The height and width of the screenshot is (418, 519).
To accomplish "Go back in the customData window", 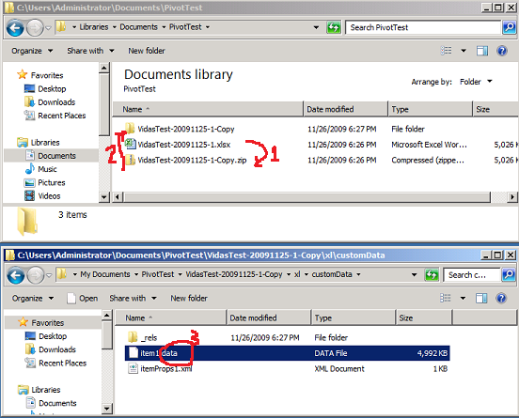I will [x=16, y=275].
